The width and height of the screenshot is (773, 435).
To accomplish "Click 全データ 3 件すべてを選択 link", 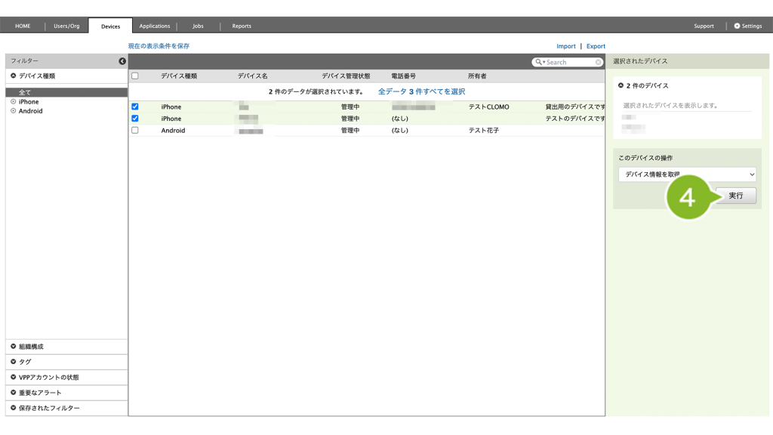I will 421,91.
